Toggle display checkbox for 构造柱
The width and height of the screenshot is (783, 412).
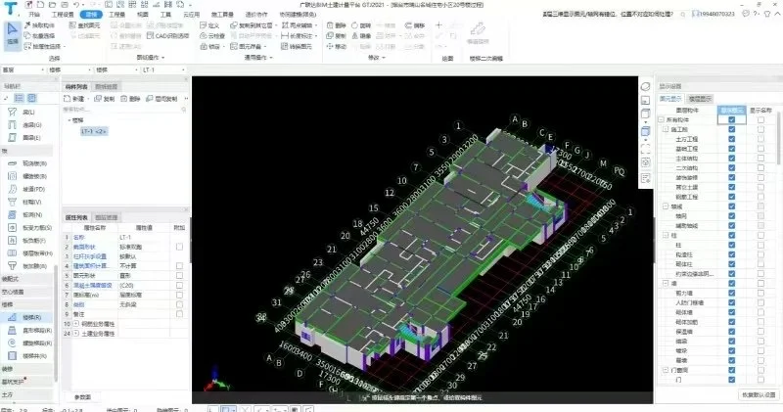tap(731, 254)
